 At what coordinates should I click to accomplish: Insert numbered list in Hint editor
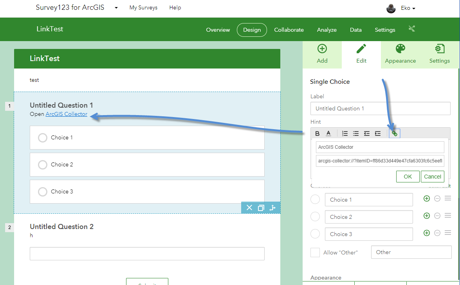tap(345, 133)
